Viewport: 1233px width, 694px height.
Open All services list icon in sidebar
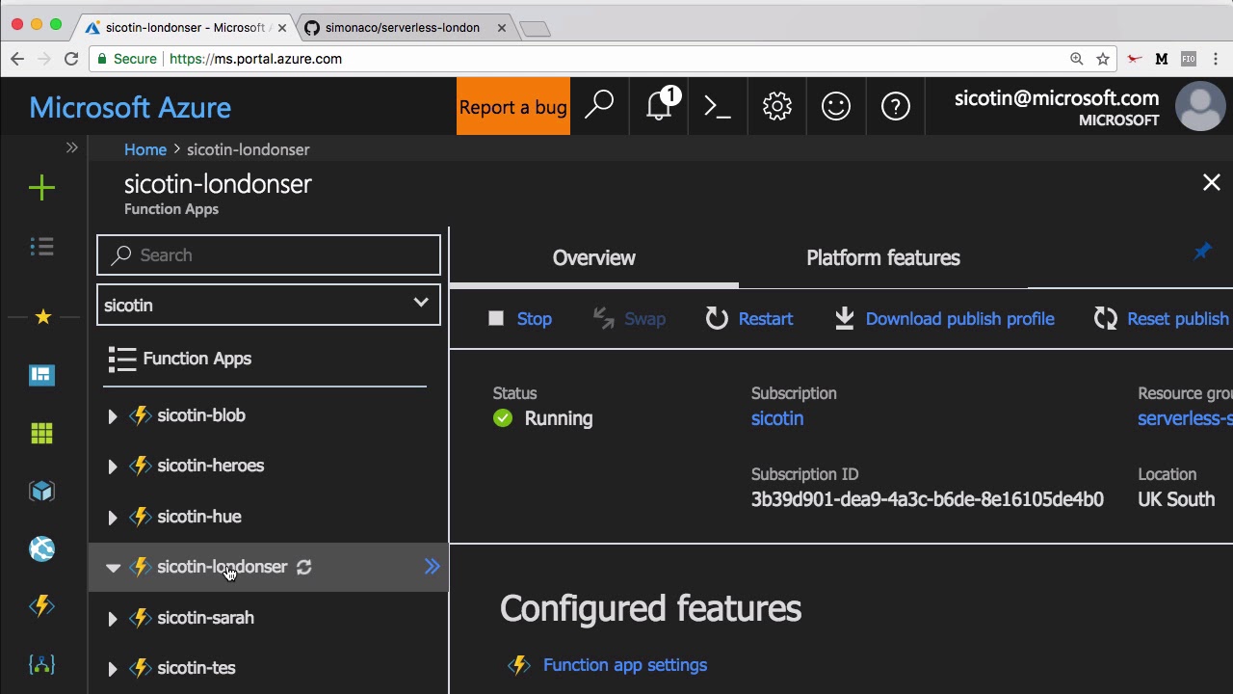click(x=41, y=247)
